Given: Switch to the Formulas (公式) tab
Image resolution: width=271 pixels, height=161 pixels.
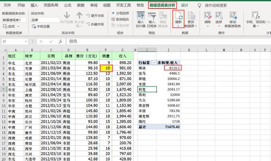Looking at the screenshot, I should (68, 5).
